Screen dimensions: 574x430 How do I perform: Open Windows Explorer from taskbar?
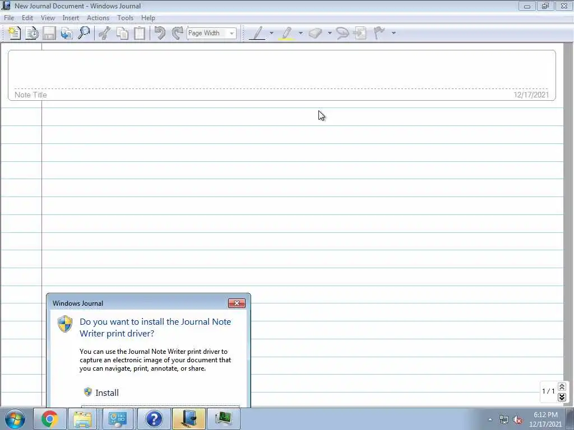[x=82, y=419]
